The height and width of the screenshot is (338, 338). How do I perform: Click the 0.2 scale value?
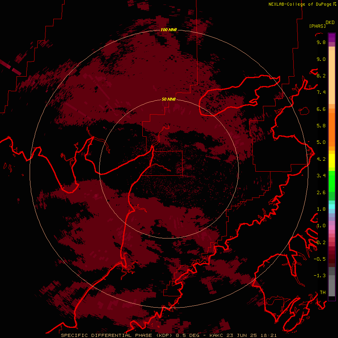321,243
